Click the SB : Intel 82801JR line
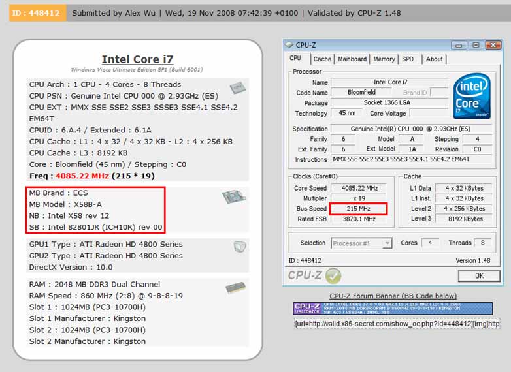The width and height of the screenshot is (511, 372). tap(96, 227)
